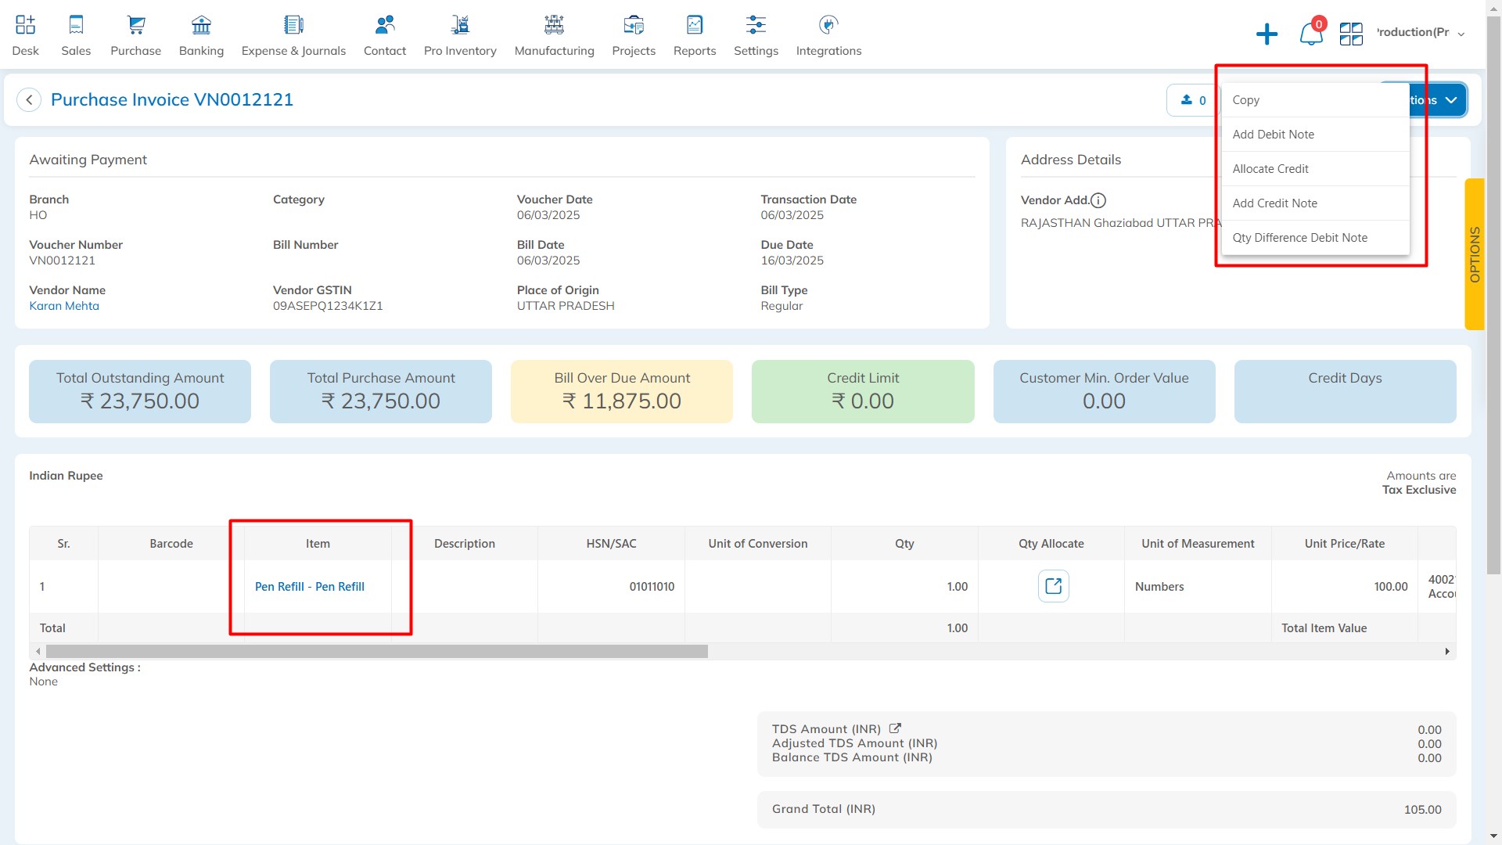Open TDS Amount external link icon
Screen dimensions: 1502x845
tap(895, 728)
